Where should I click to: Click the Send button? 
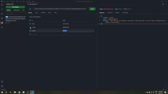(x=92, y=9)
